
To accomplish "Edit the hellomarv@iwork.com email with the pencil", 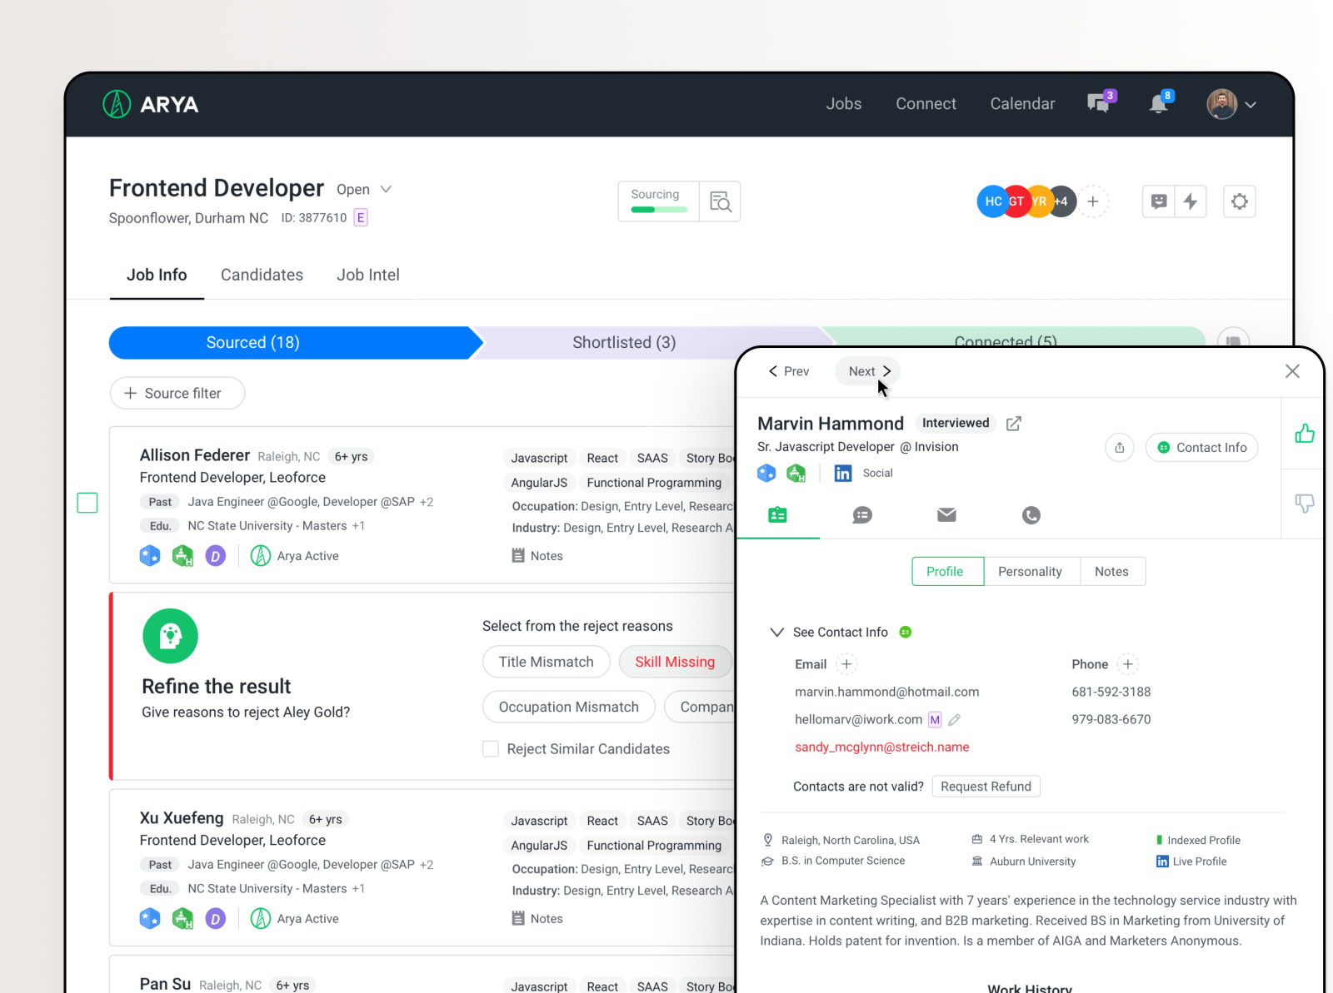I will pos(955,719).
